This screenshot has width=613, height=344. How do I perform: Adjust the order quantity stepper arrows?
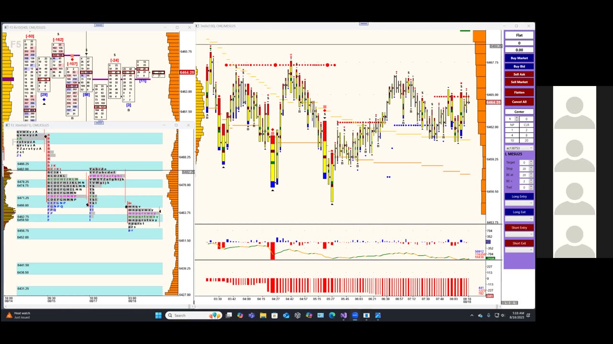click(517, 119)
